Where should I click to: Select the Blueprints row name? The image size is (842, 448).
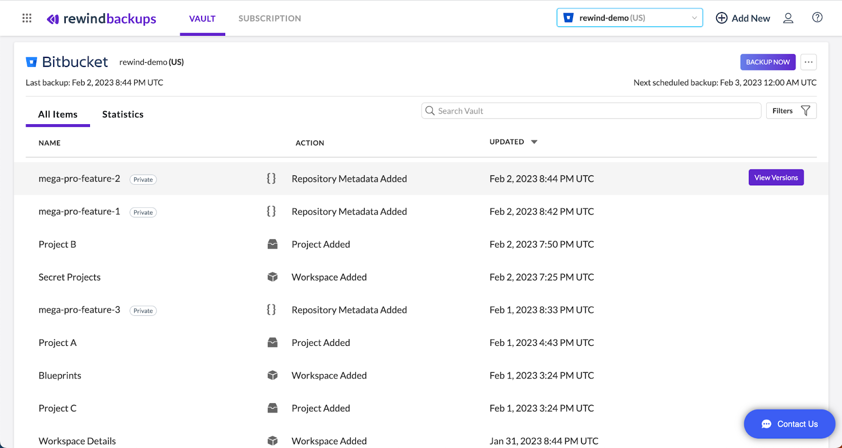pyautogui.click(x=60, y=376)
